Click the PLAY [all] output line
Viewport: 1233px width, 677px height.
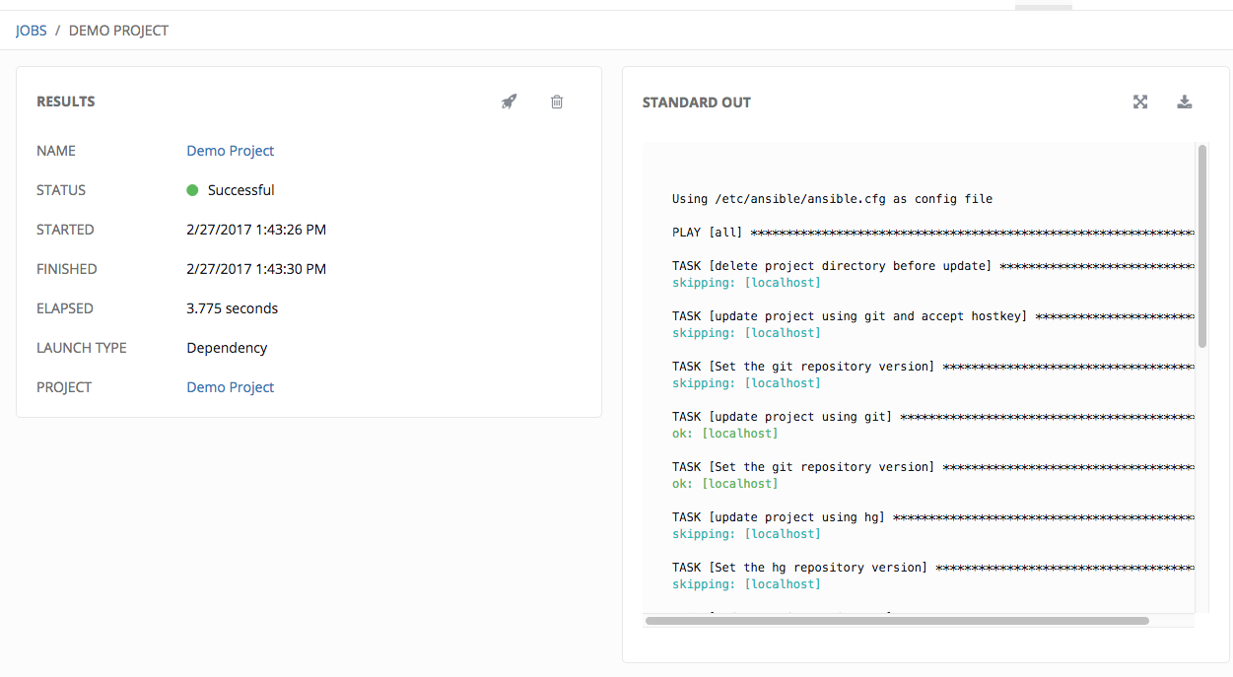932,233
